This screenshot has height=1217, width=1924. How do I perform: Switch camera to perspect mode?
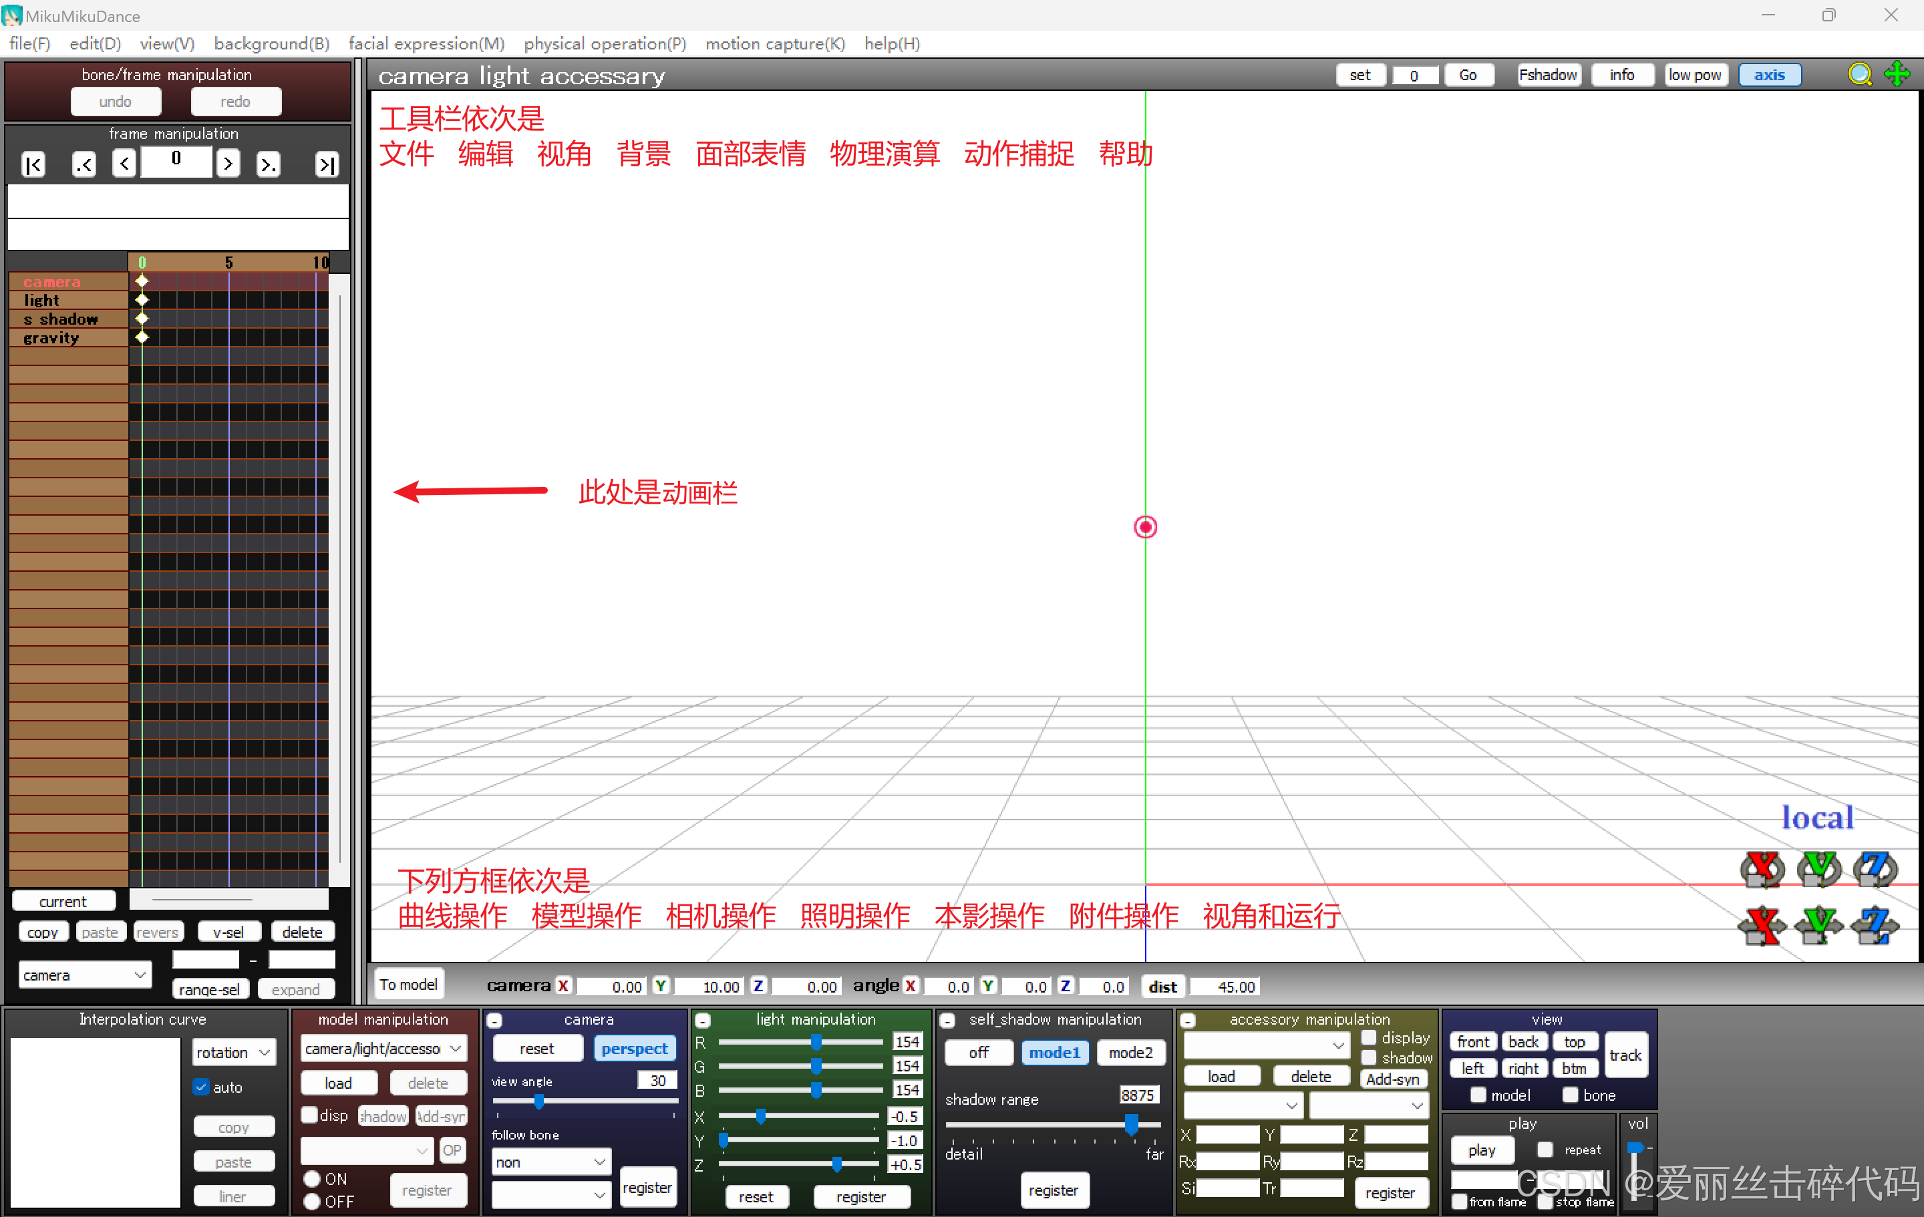[635, 1049]
